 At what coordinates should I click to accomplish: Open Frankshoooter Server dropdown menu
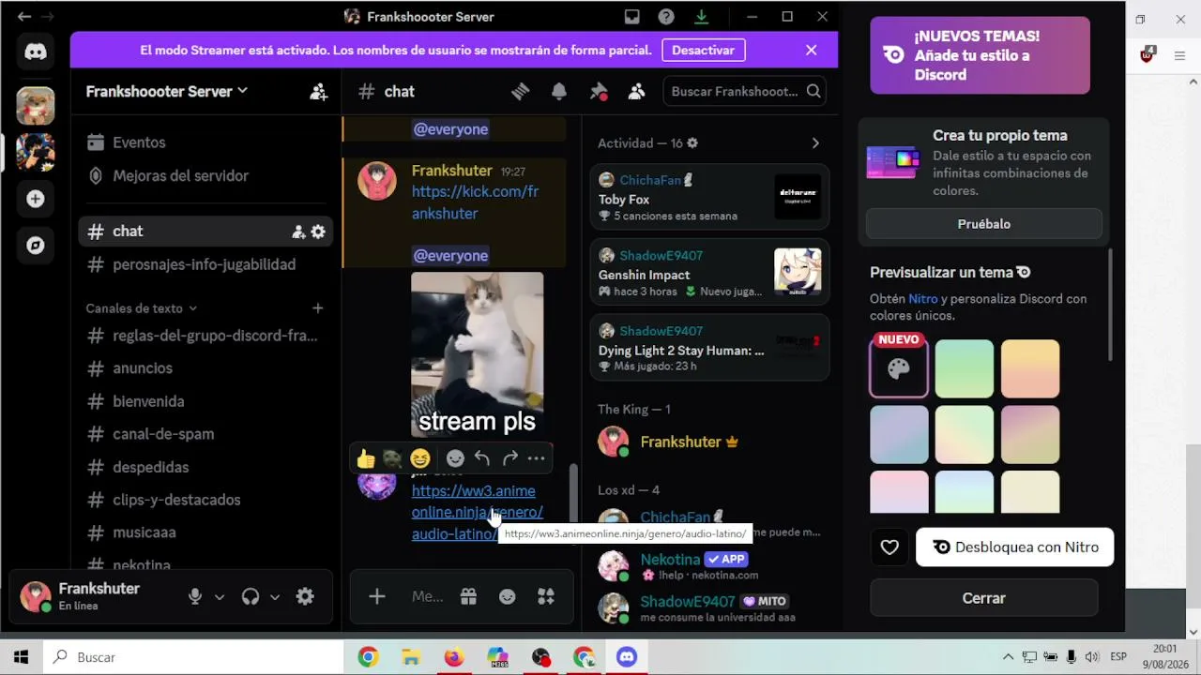[x=167, y=91]
